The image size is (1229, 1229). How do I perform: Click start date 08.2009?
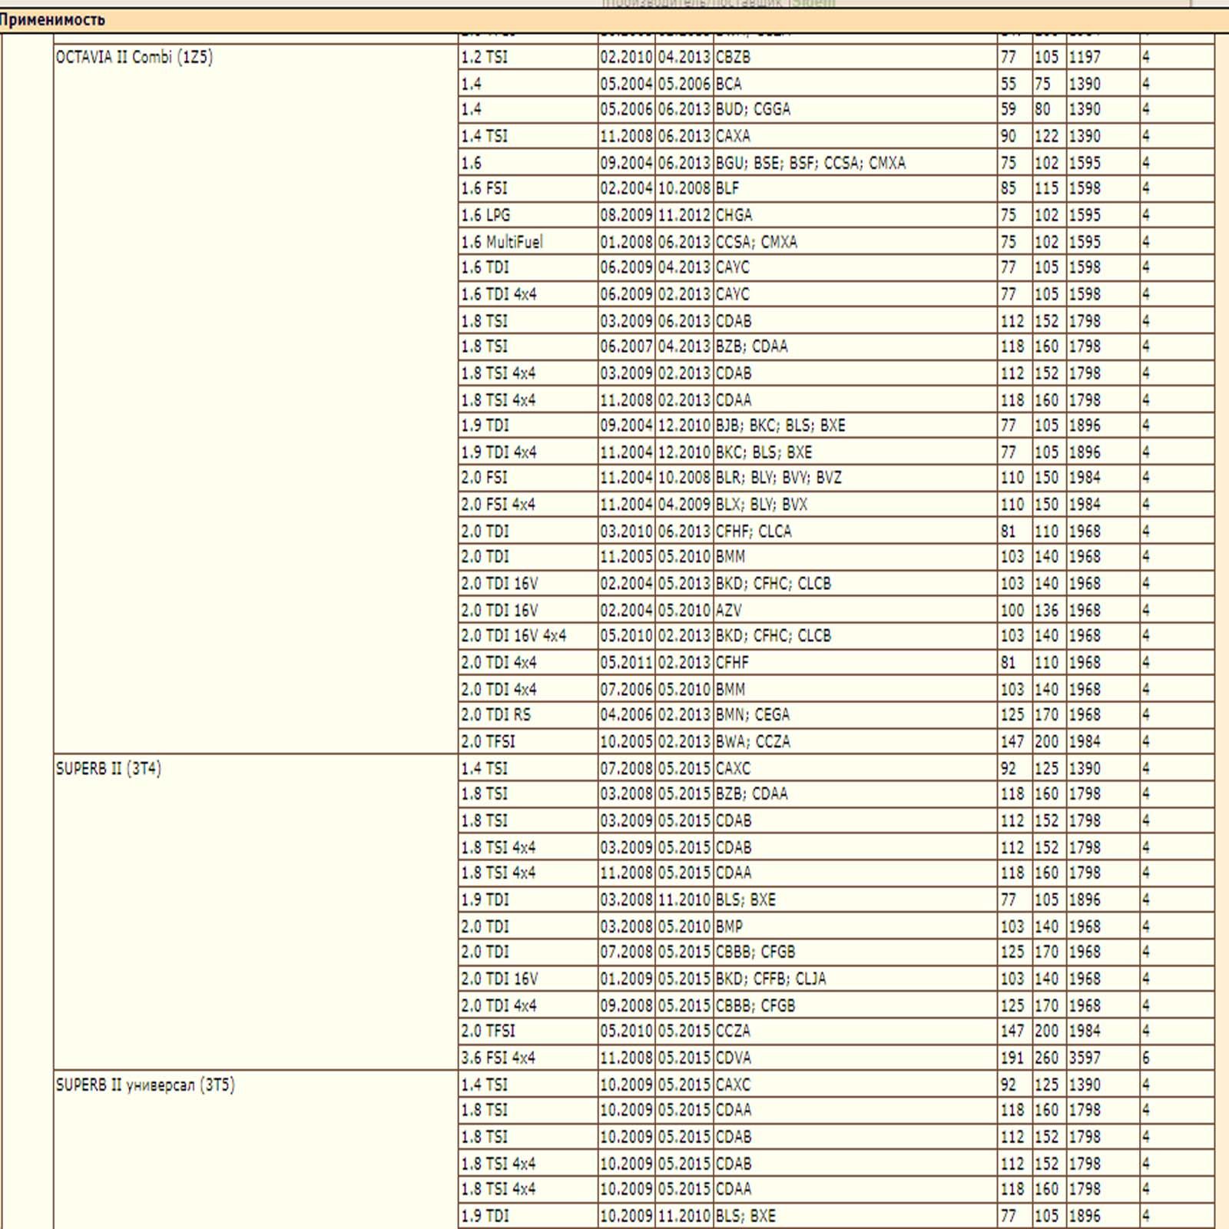click(x=626, y=215)
